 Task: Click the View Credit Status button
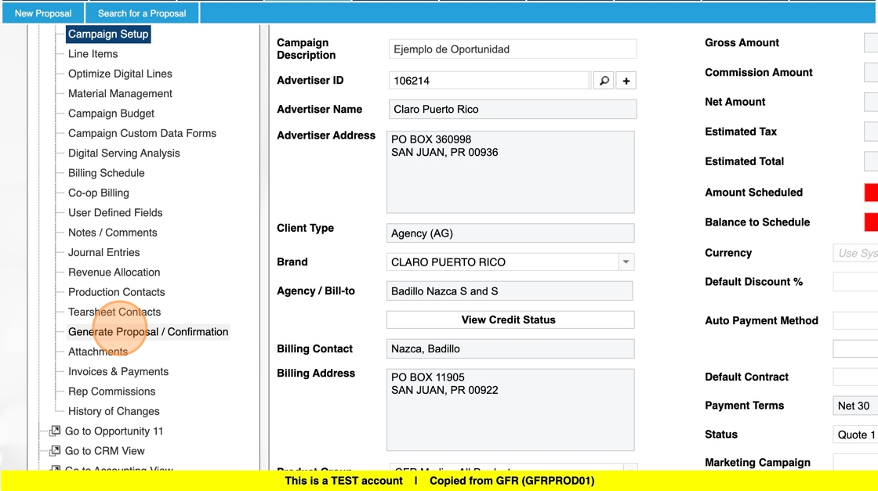tap(510, 320)
